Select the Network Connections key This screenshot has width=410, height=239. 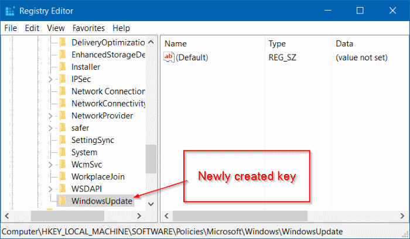(x=108, y=91)
